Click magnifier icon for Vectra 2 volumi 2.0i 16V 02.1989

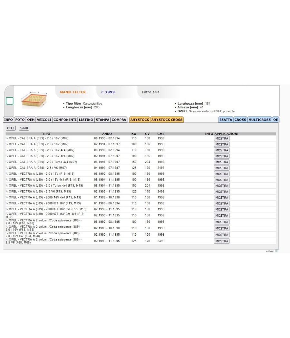[7, 227]
